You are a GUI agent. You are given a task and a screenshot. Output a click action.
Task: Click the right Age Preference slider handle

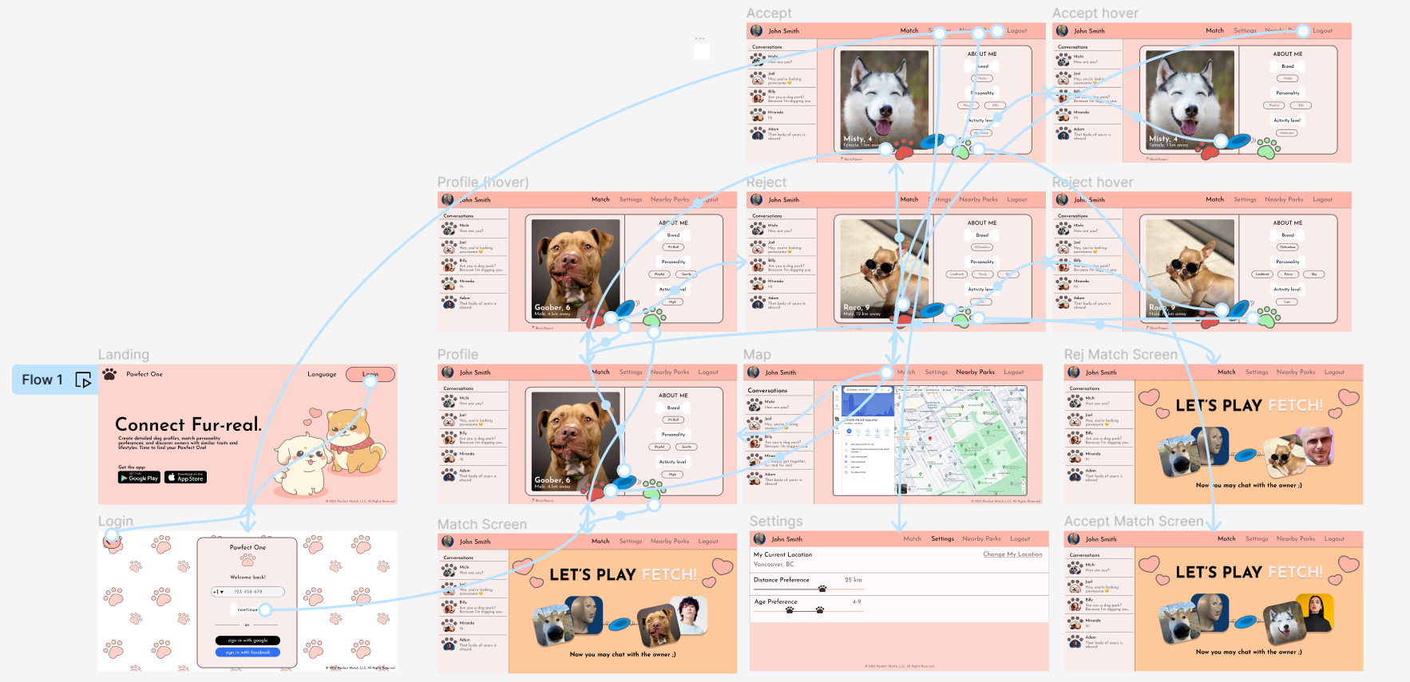(819, 610)
